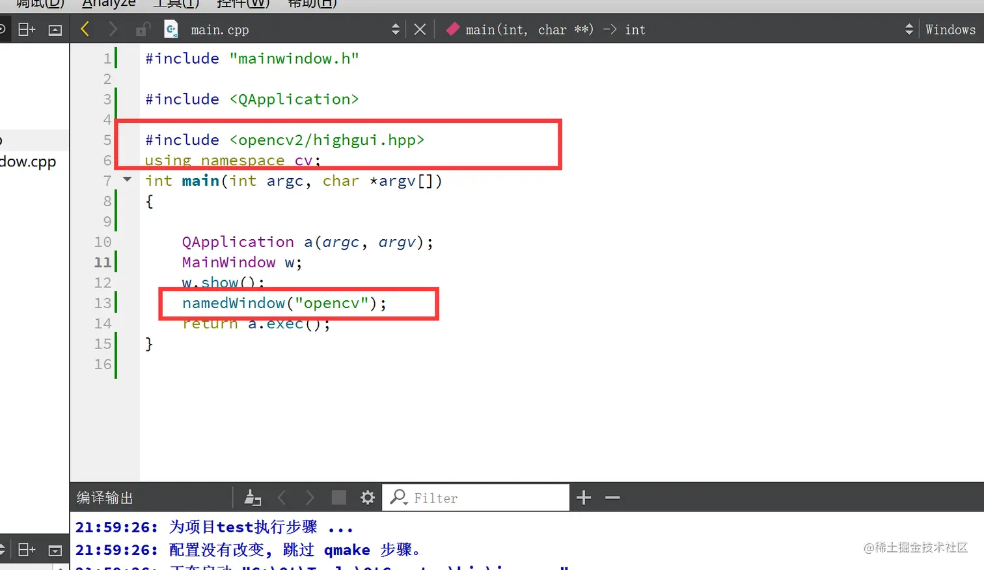Open compile output settings gear

[x=368, y=498]
